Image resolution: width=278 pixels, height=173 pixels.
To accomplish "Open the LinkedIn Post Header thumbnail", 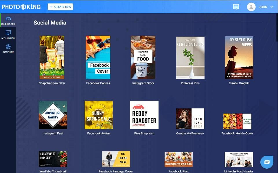I will point(239,159).
